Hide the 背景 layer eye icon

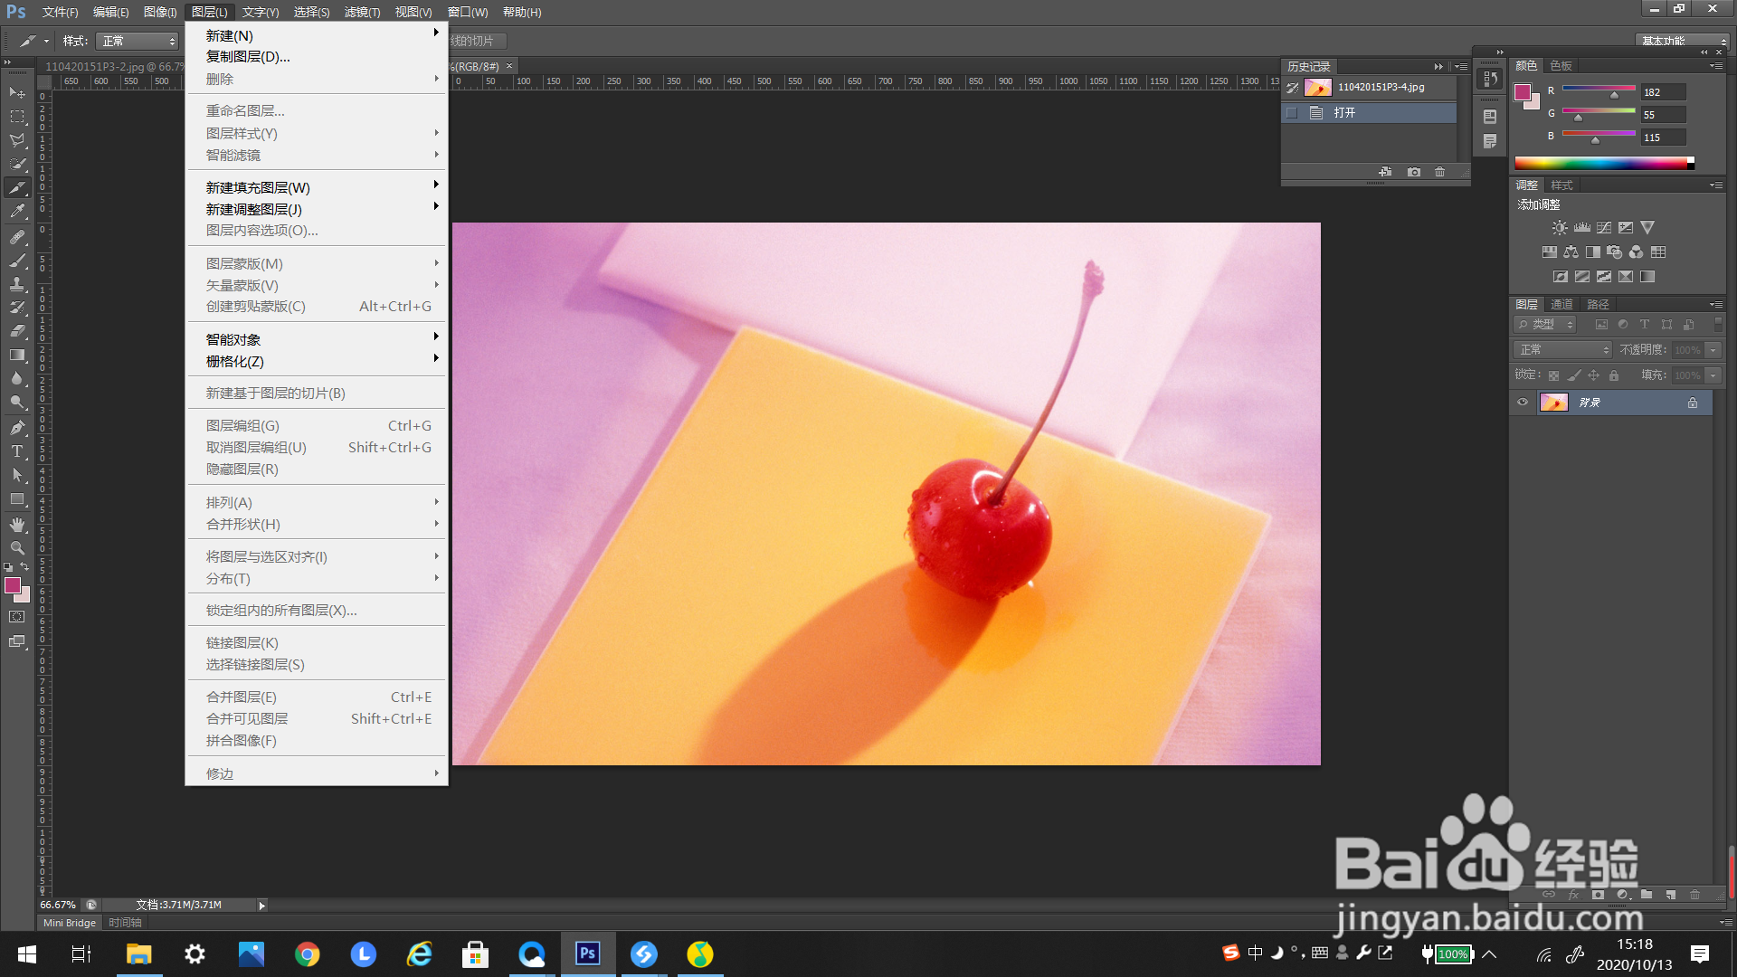point(1523,403)
